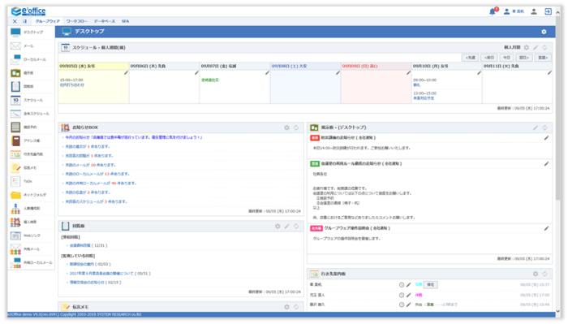Viewport: 568px width, 324px height.
Task: Close the sidebar with the X icon
Action: point(15,21)
